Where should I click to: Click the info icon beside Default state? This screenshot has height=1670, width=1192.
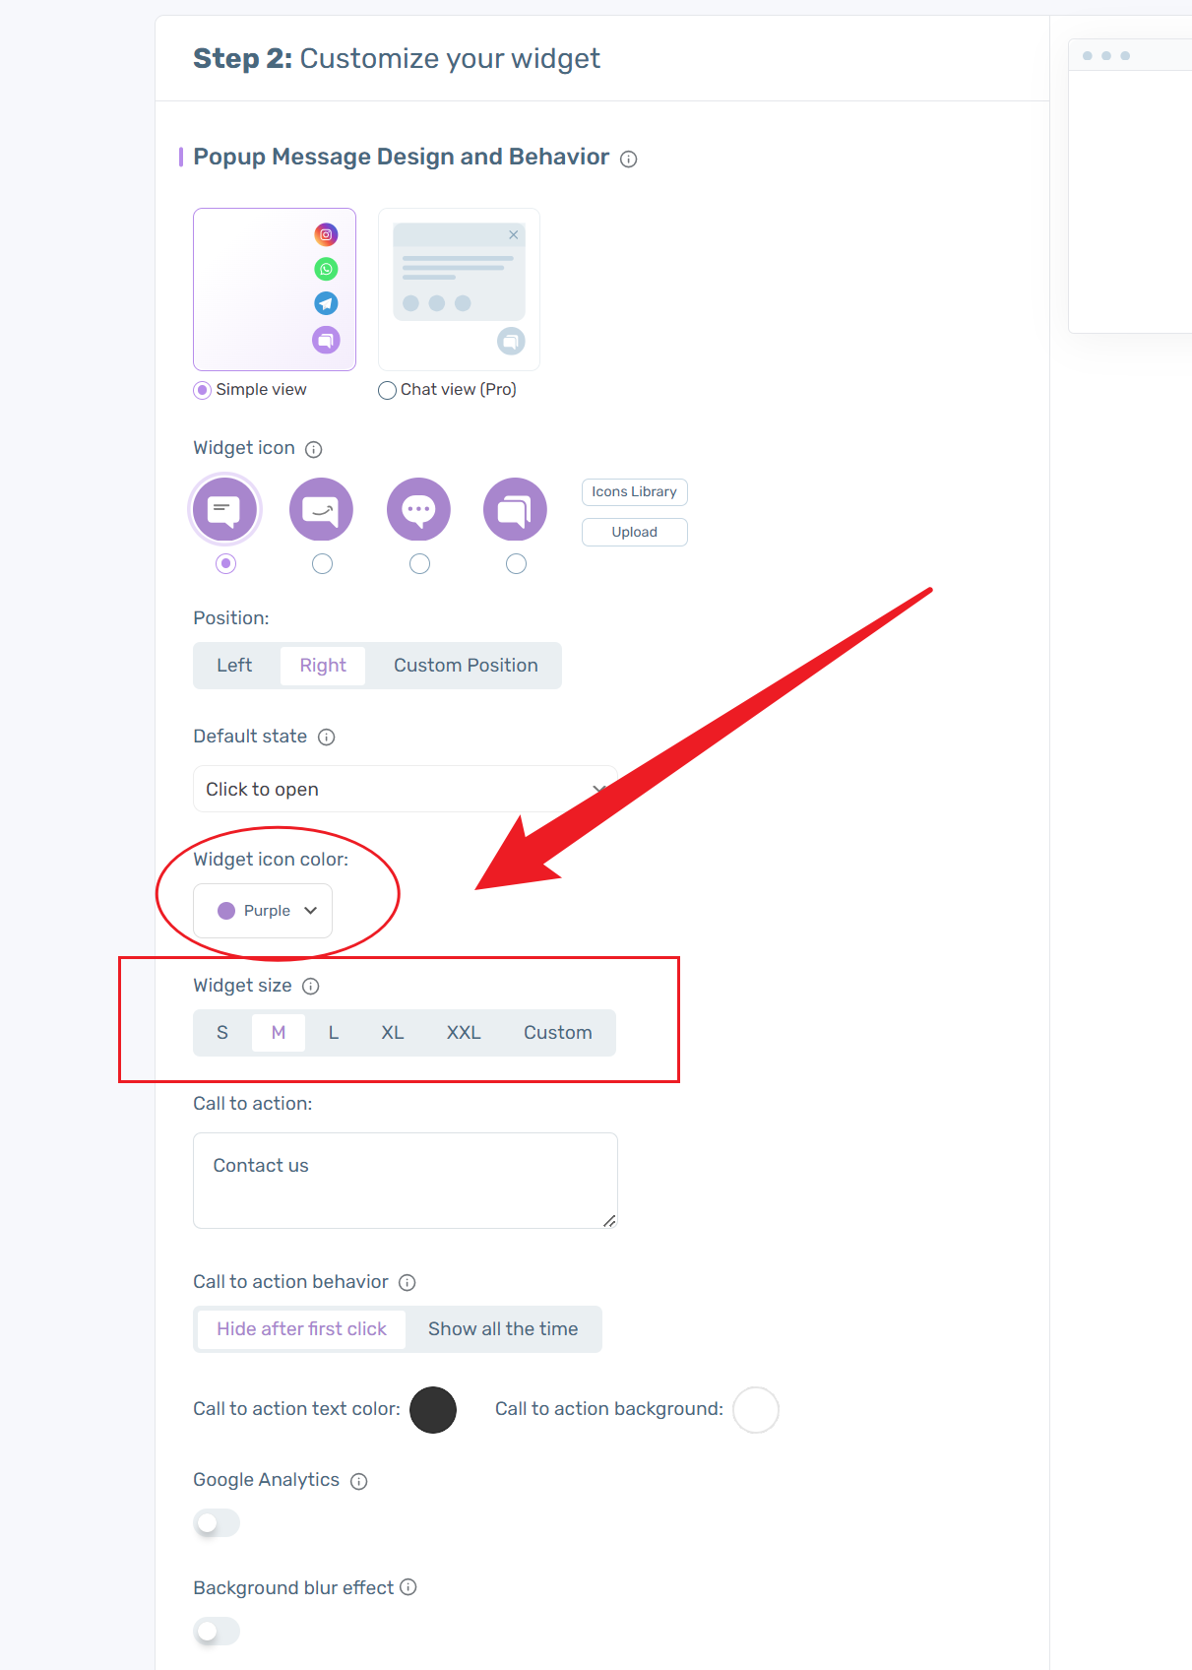(x=328, y=737)
